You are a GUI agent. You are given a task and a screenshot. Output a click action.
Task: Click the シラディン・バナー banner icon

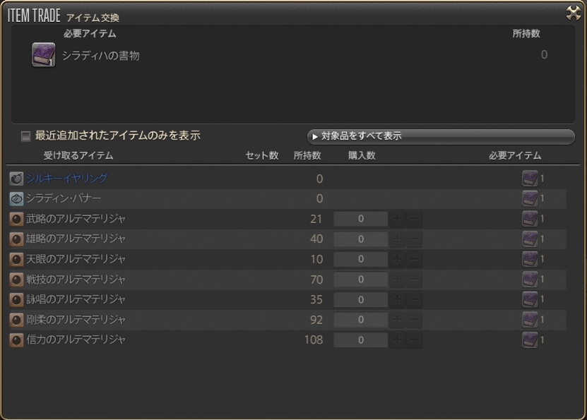[16, 199]
